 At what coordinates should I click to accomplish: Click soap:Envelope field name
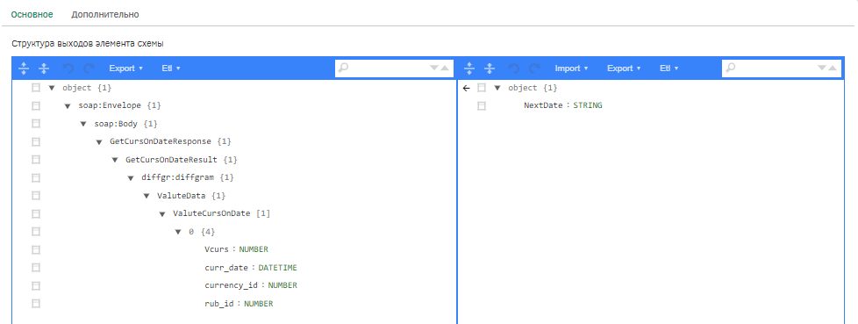(x=110, y=105)
